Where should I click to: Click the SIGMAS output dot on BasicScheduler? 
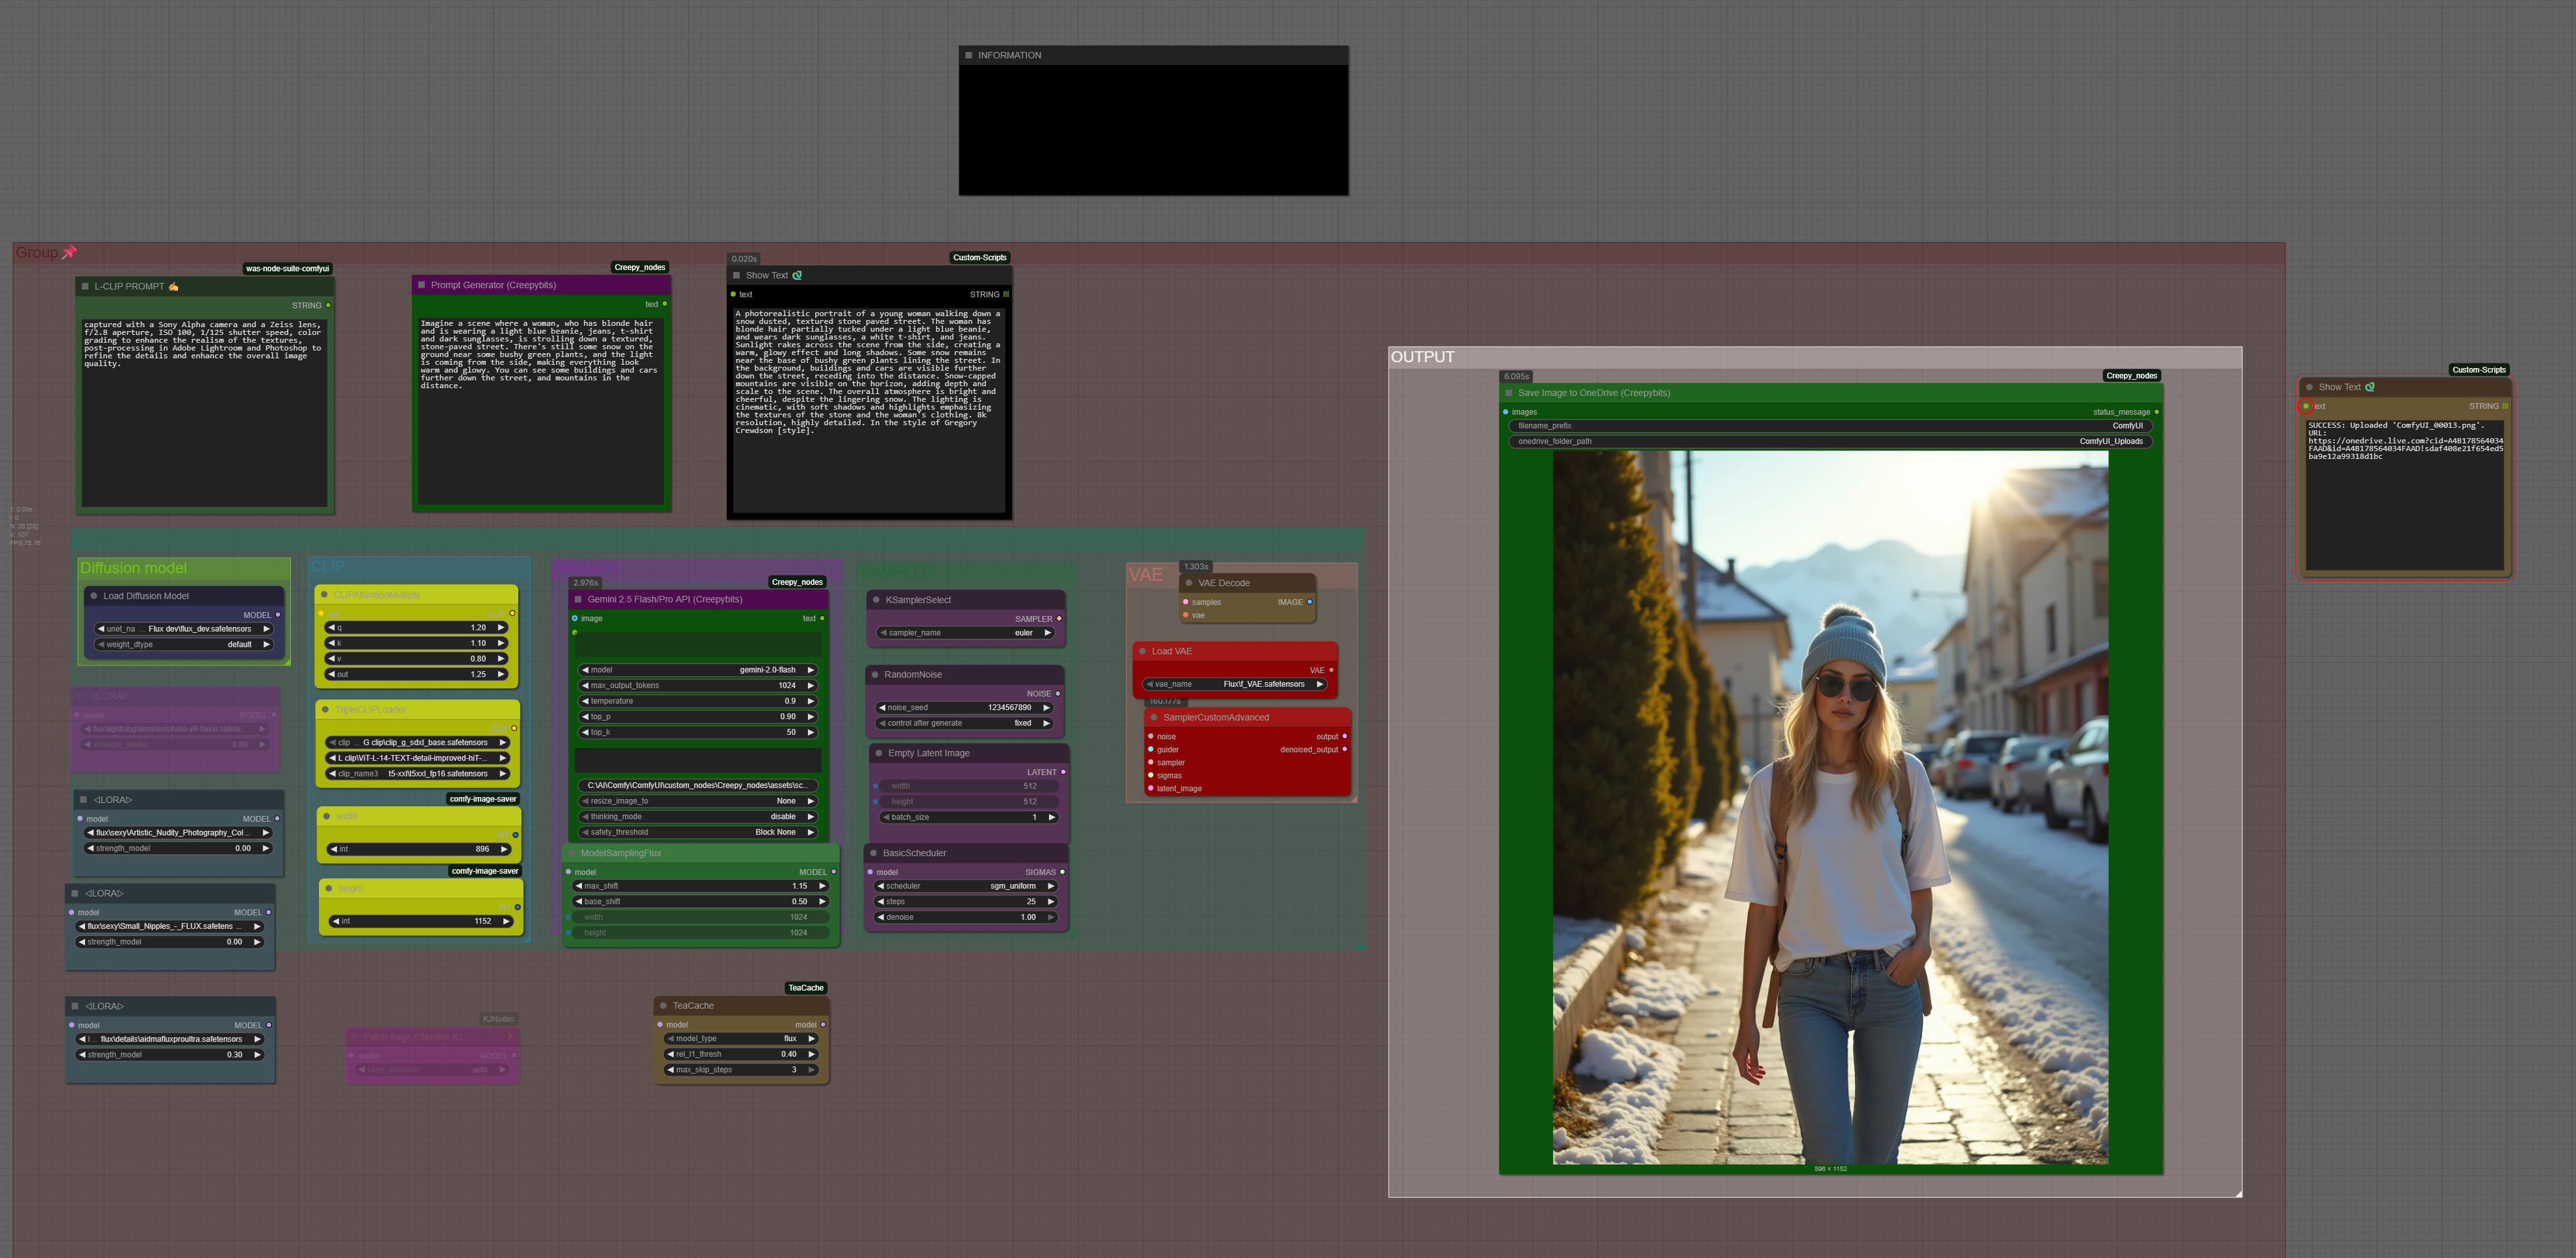click(x=1062, y=872)
